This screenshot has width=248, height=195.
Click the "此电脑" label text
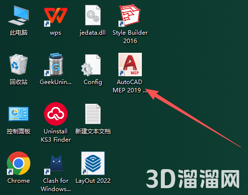19,33
